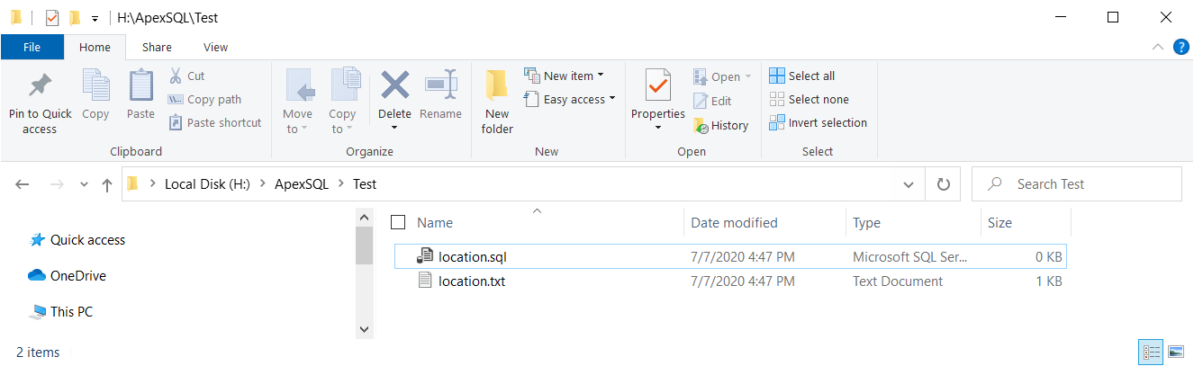Switch to details view layout icon

tap(1151, 352)
